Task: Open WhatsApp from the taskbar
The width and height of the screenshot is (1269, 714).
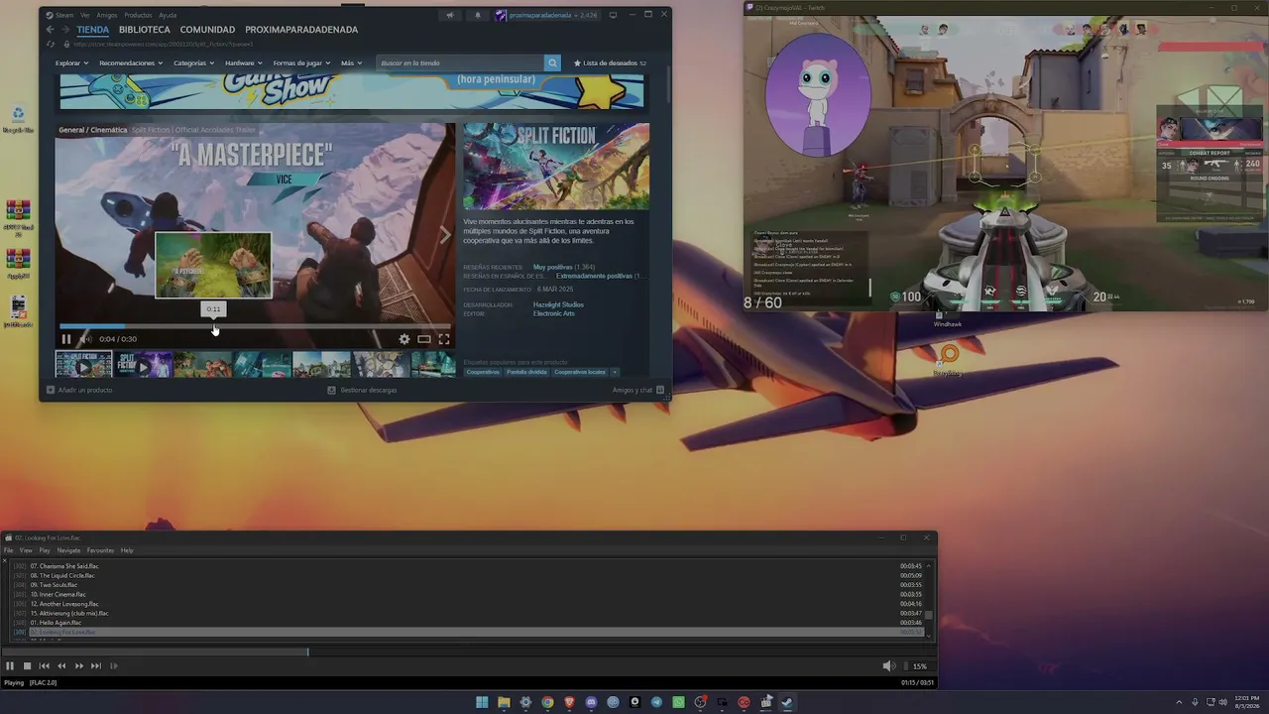Action: coord(678,702)
